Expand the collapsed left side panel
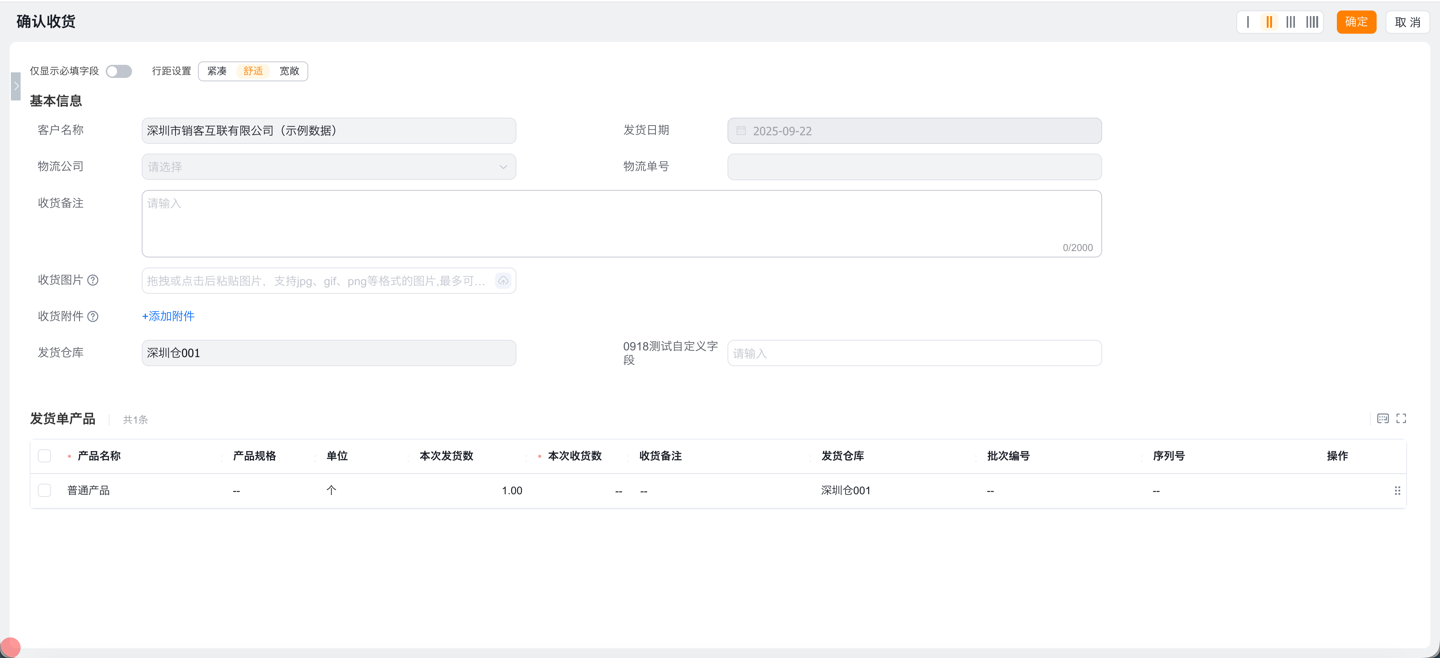1440x658 pixels. 15,86
